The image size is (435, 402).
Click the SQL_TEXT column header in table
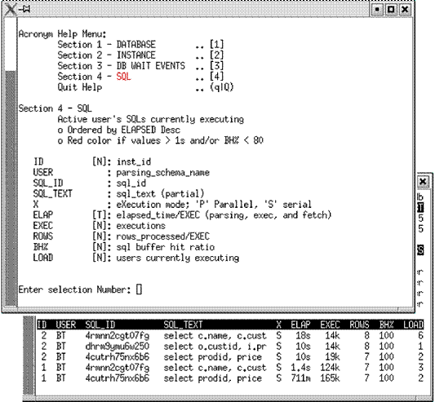point(183,325)
